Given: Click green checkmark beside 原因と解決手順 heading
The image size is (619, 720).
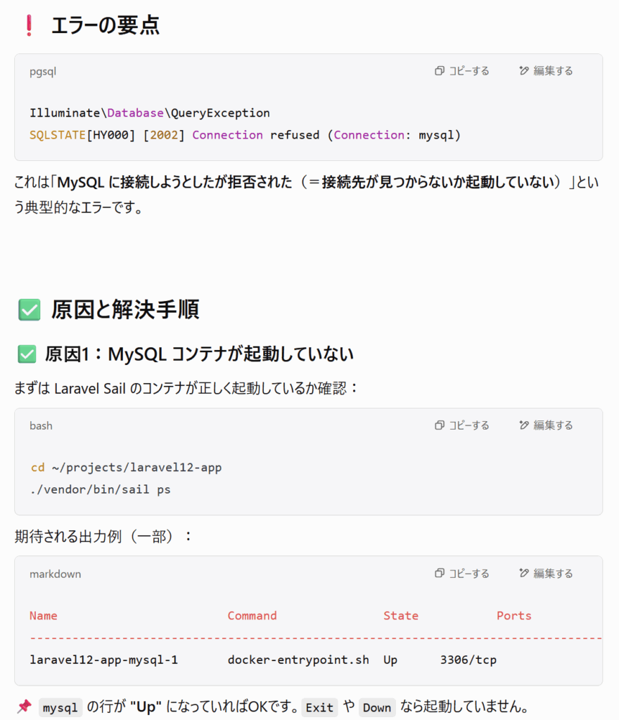Looking at the screenshot, I should coord(30,309).
